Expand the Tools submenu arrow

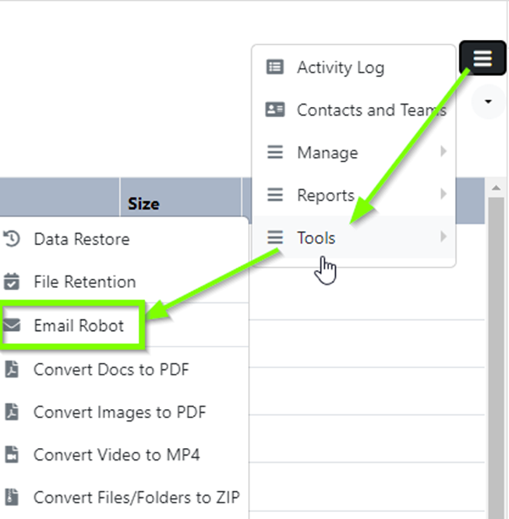click(x=444, y=236)
